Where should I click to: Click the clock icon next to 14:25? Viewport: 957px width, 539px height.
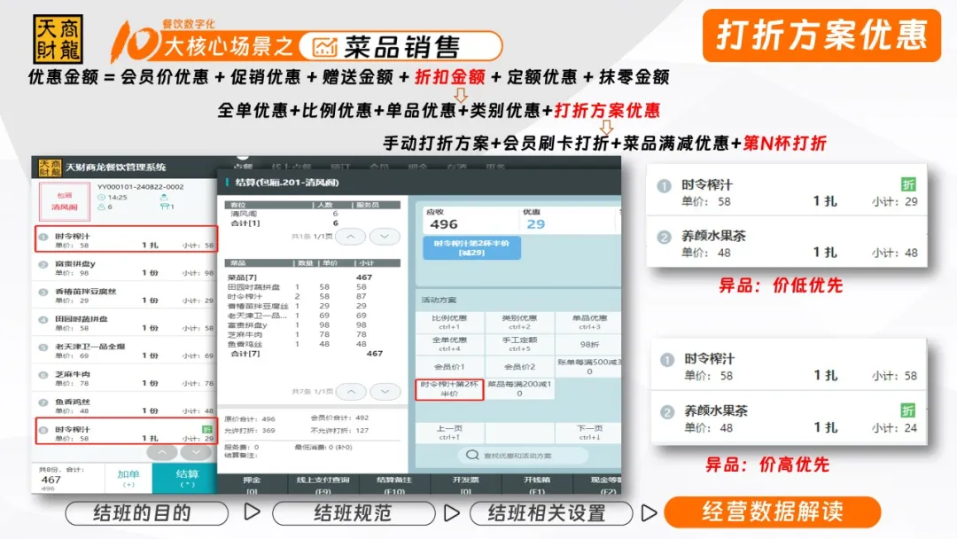click(x=101, y=197)
